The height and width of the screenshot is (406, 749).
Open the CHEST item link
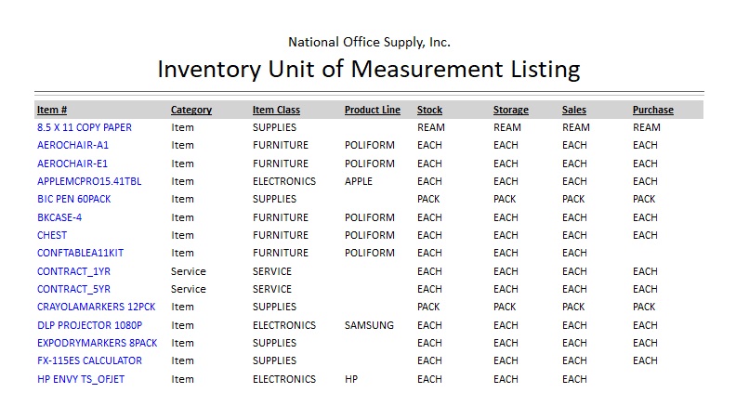pyautogui.click(x=52, y=235)
